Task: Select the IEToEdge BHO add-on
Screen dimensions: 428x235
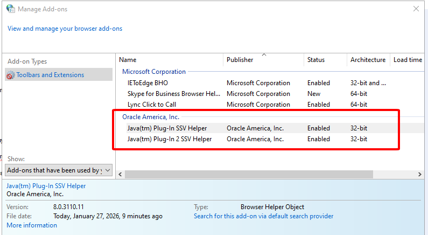Action: coord(148,83)
